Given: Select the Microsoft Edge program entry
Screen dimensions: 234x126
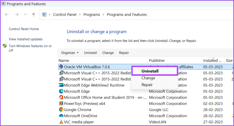Looking at the screenshot, I should tap(77, 91).
